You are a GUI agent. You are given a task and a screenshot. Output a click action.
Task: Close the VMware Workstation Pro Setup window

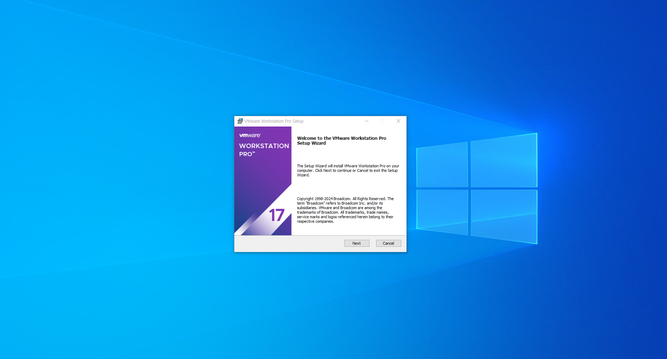[398, 121]
